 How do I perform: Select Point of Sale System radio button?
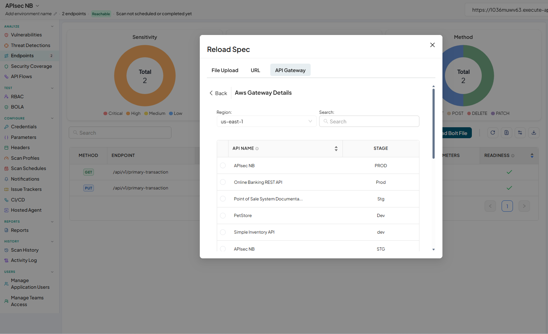[223, 199]
